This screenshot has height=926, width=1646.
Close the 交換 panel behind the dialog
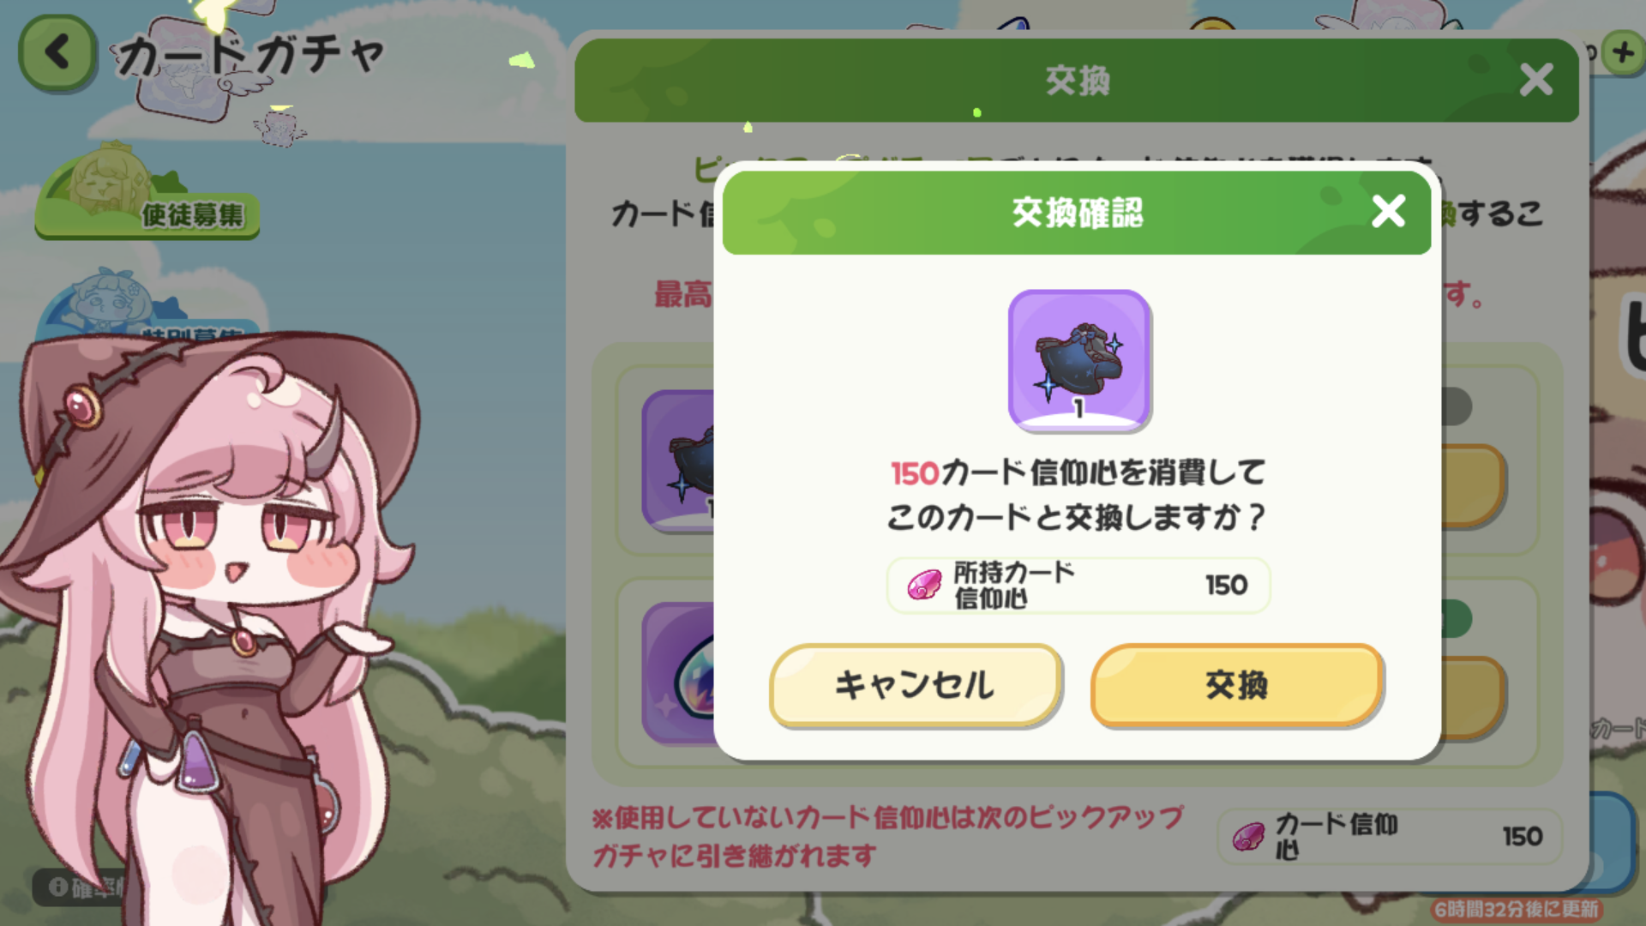[1535, 80]
